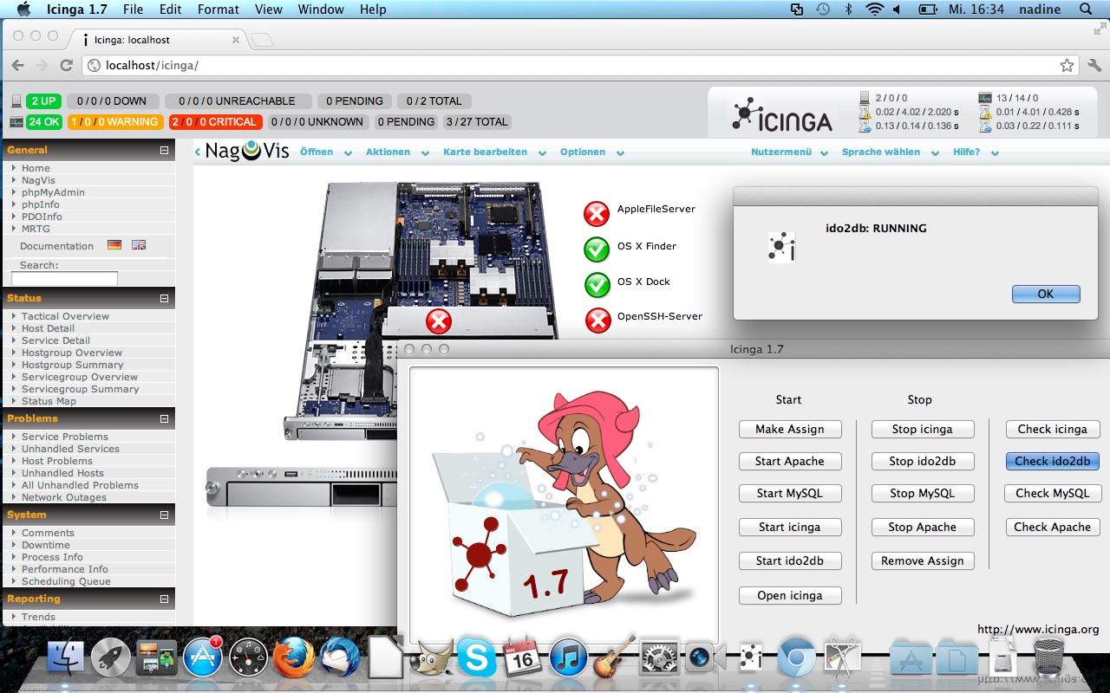1110x693 pixels.
Task: Open Scheduling Queue in the sidebar
Action: [66, 581]
